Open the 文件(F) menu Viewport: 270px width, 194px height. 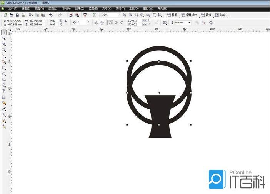12,8
